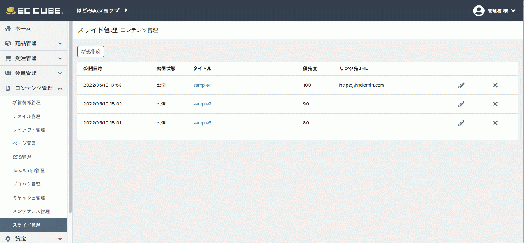Open the sample1 slide link

point(202,85)
